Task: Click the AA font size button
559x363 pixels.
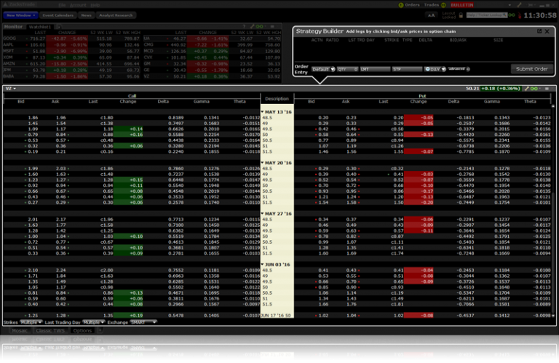Action: tap(431, 15)
